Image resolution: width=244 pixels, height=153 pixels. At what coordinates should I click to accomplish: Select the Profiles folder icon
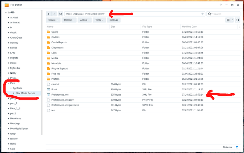coord(48,79)
